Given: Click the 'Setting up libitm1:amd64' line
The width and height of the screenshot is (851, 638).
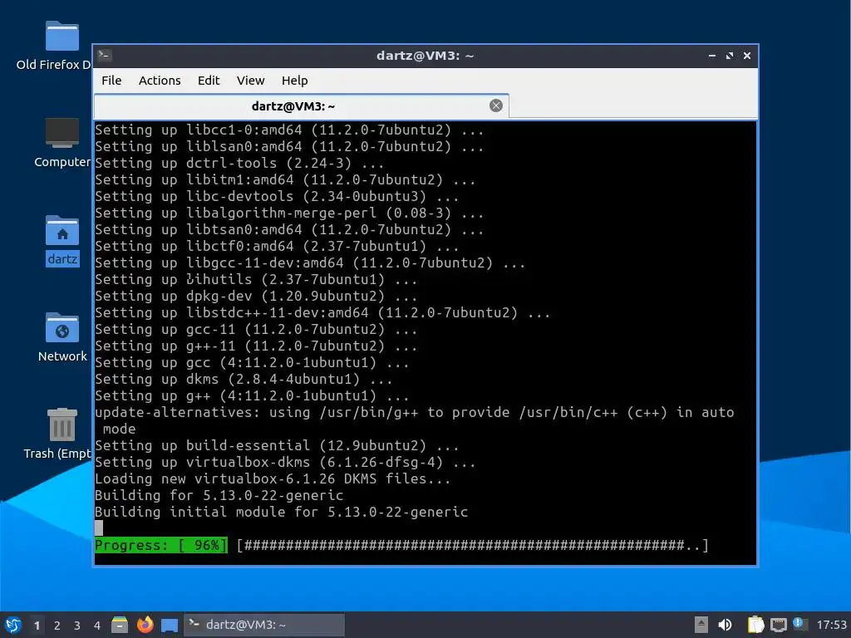Looking at the screenshot, I should point(285,179).
